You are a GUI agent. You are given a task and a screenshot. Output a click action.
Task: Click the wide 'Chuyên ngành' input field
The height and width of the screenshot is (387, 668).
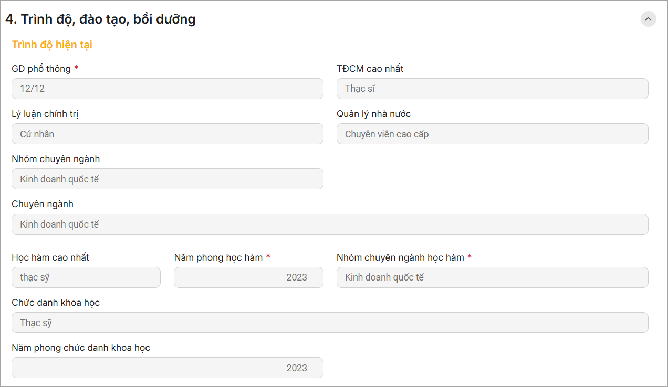click(330, 224)
